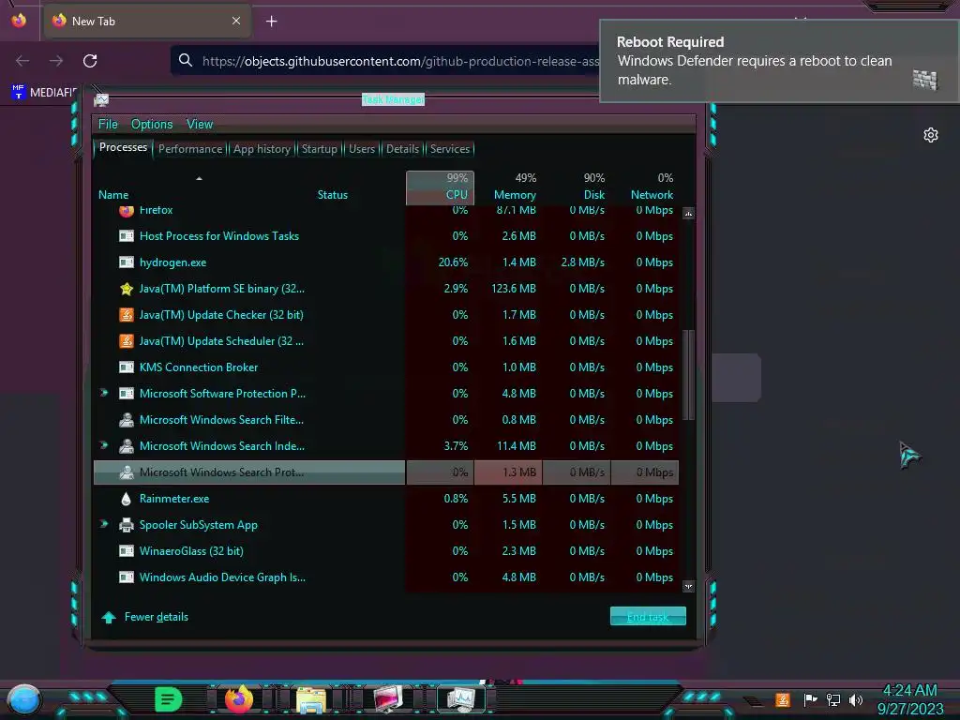
Task: Close the New Tab browser tab
Action: [x=236, y=21]
